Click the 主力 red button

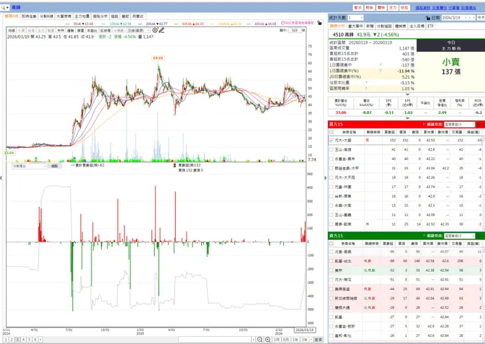coord(393,8)
